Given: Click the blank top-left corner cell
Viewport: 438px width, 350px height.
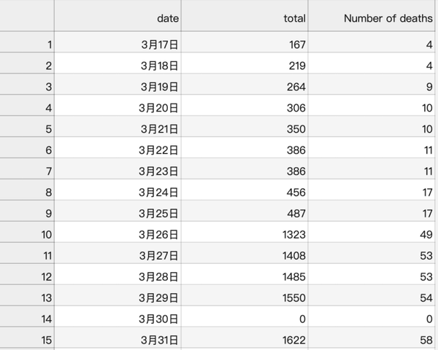Looking at the screenshot, I should [x=27, y=16].
